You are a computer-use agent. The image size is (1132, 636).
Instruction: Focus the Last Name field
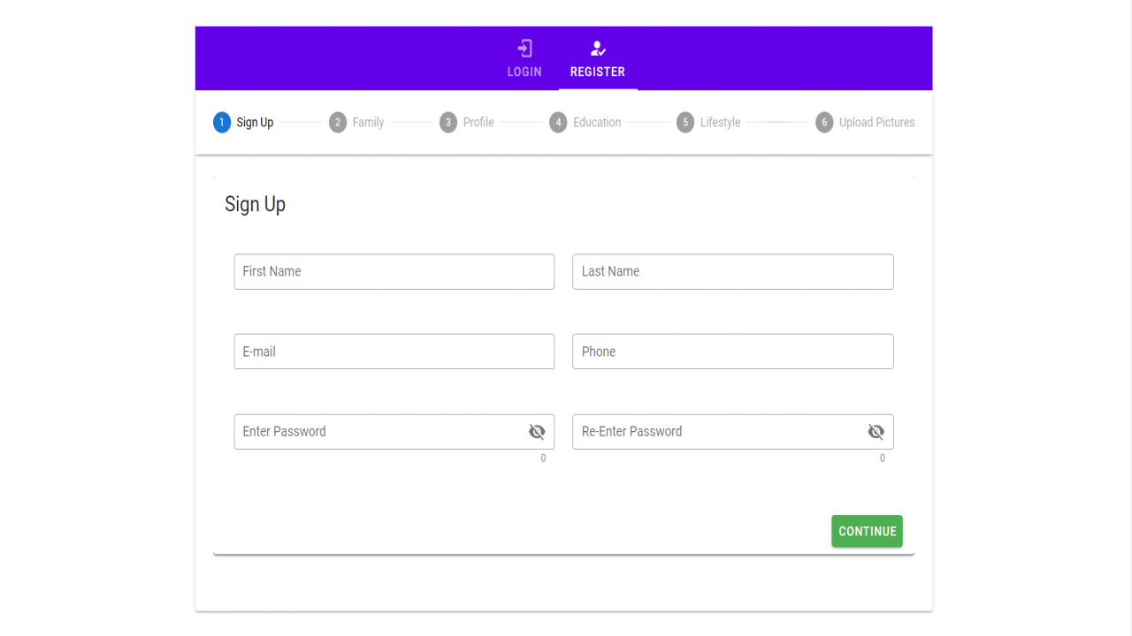click(x=733, y=272)
